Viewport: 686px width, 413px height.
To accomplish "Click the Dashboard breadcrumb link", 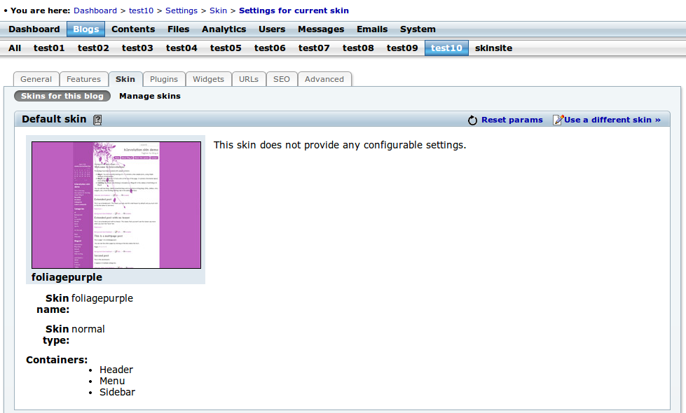I will click(x=95, y=10).
